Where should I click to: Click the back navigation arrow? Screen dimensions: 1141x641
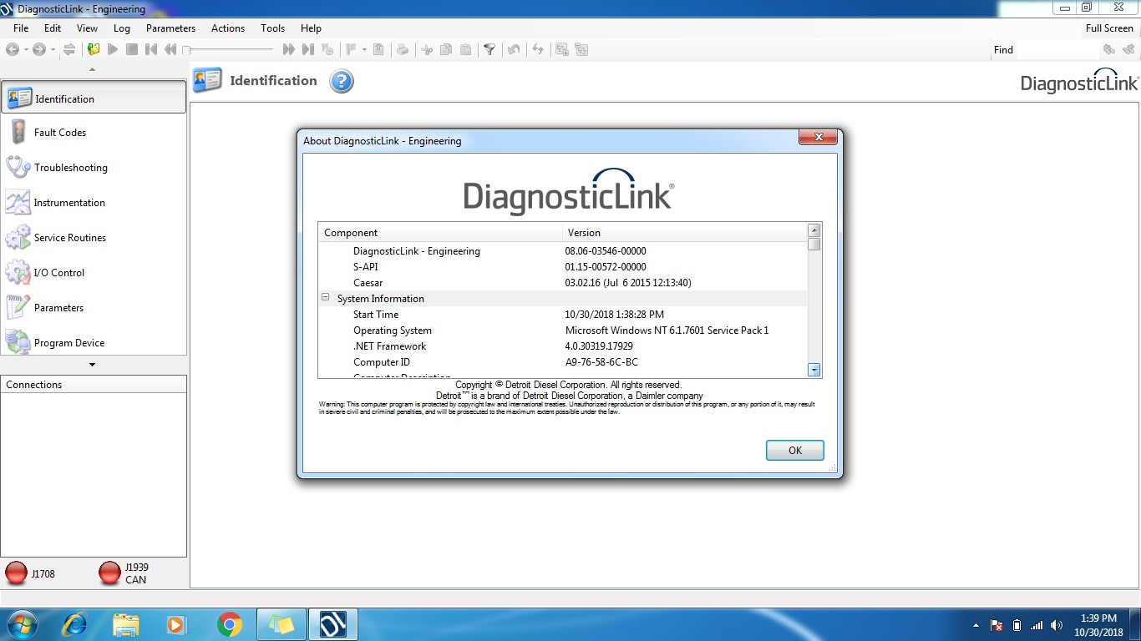tap(13, 49)
